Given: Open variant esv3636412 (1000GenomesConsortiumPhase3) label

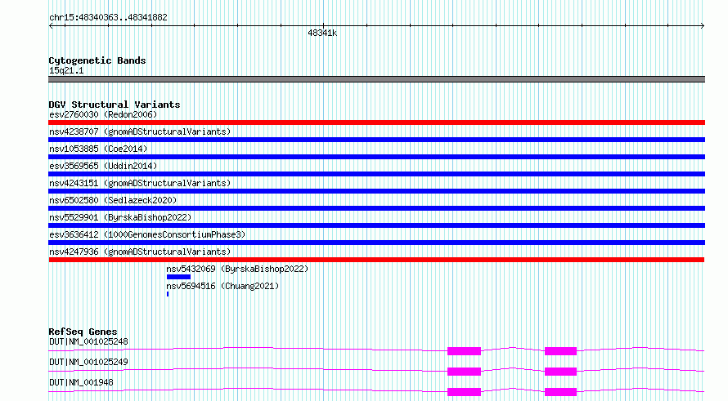Looking at the screenshot, I should [x=147, y=234].
